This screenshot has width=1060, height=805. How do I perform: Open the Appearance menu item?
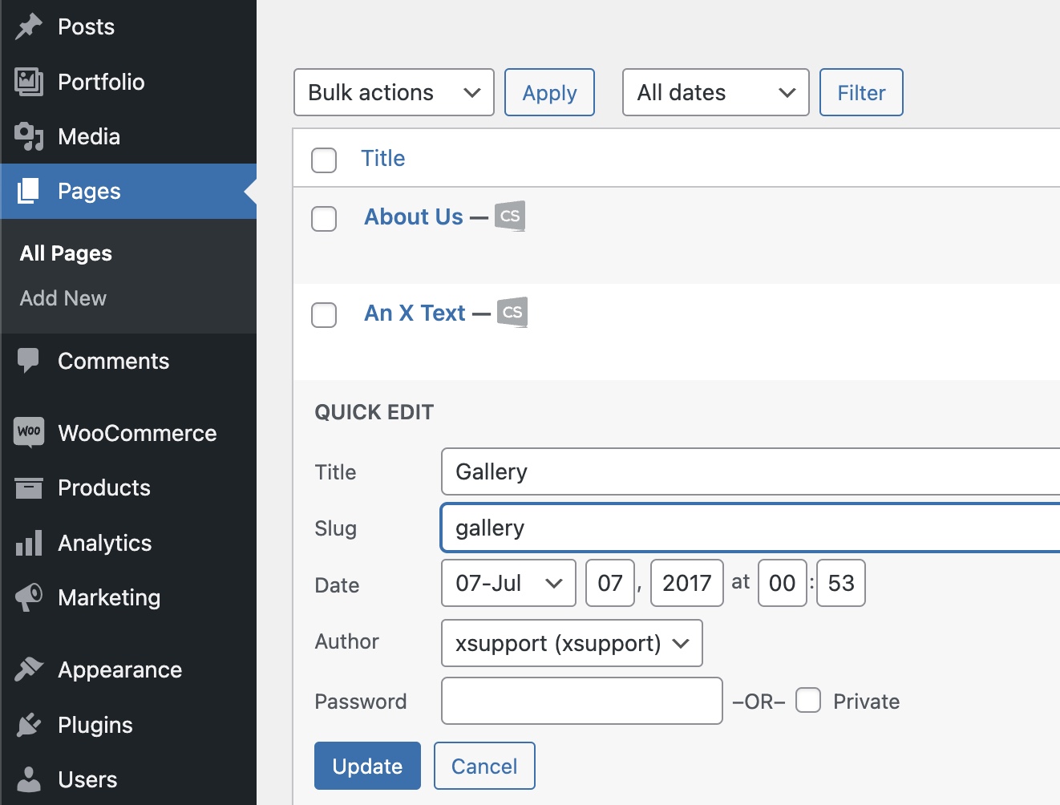click(119, 670)
